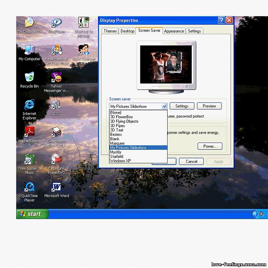Screen dimensions: 268x268
Task: Select Marquee screen saver option
Action: coord(138,143)
